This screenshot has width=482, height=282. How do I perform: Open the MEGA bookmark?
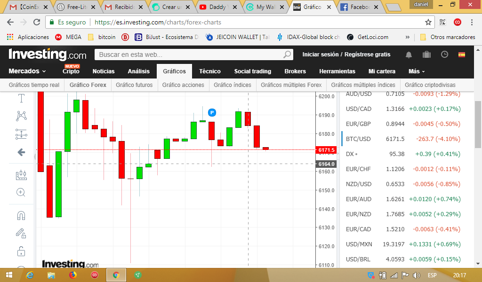(x=68, y=37)
